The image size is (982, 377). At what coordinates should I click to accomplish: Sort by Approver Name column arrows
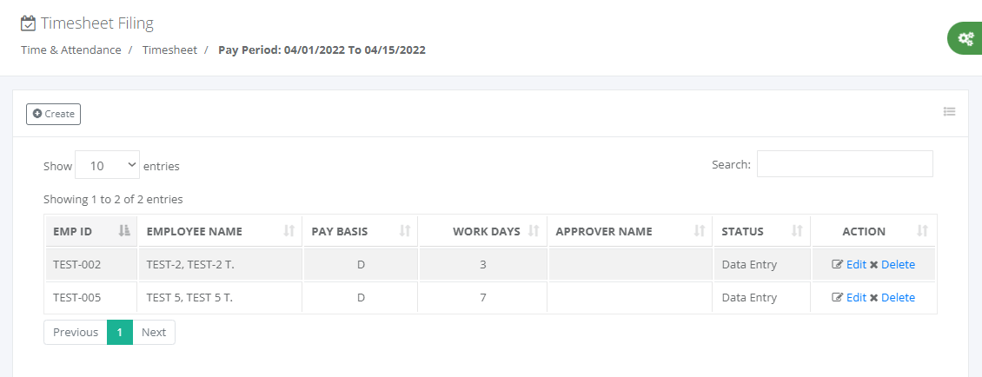click(x=700, y=231)
